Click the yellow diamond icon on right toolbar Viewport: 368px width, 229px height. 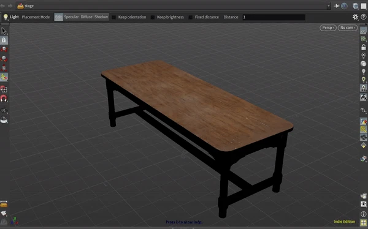[x=364, y=145]
